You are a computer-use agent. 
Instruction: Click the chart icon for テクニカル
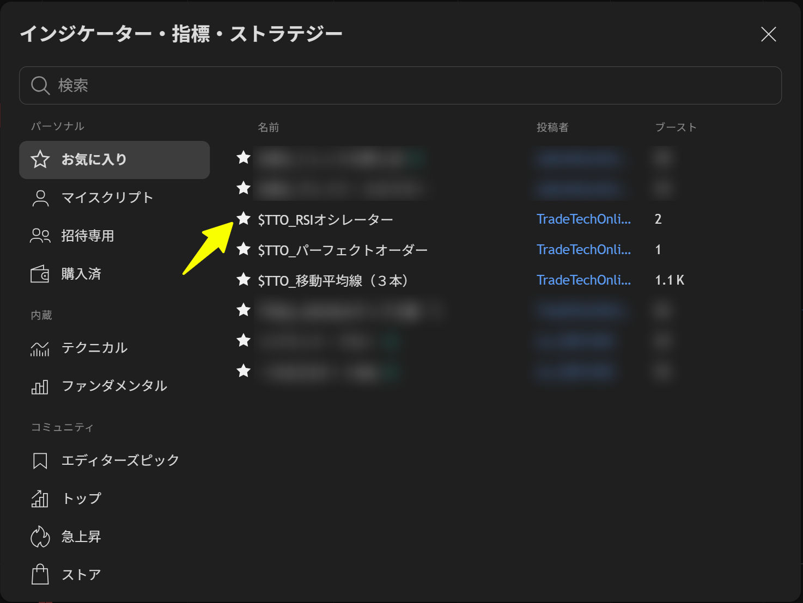point(40,349)
